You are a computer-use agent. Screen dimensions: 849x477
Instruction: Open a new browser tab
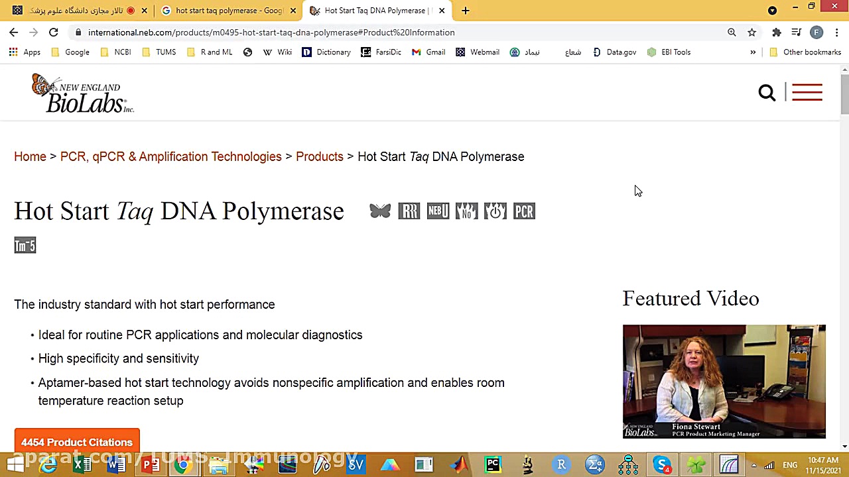click(x=466, y=11)
